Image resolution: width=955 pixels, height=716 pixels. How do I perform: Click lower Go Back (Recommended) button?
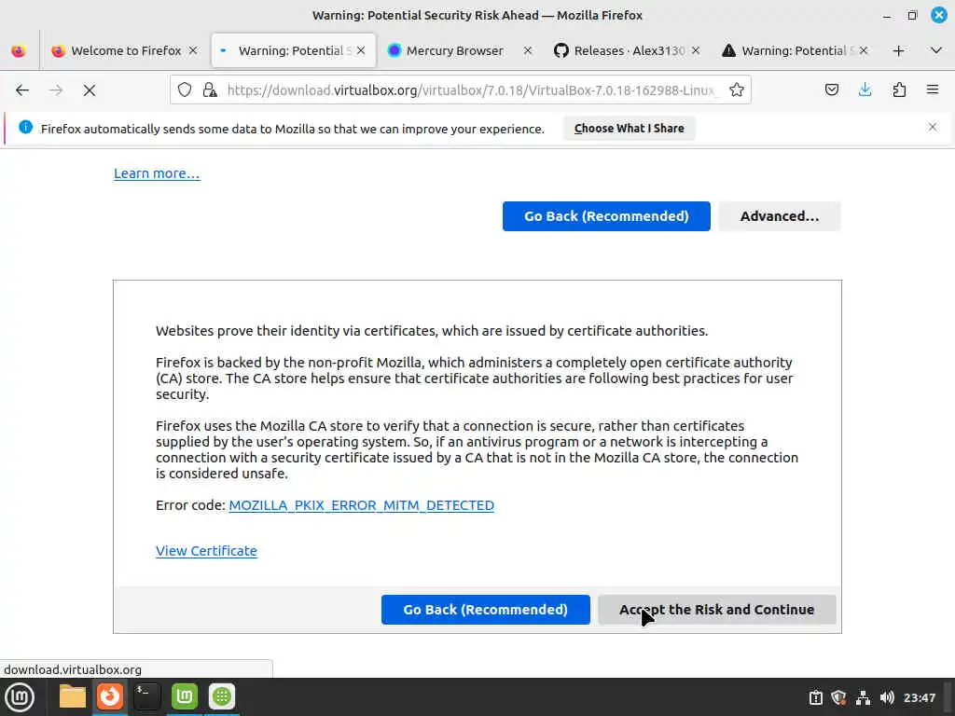click(x=485, y=610)
